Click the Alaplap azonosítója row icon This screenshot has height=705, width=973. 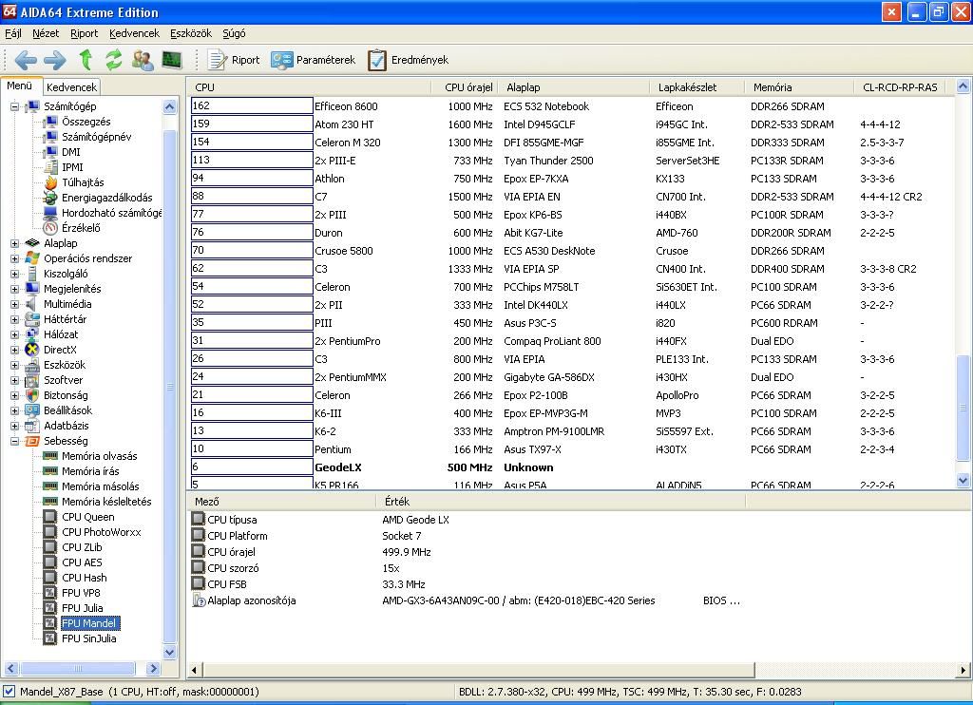tap(199, 600)
